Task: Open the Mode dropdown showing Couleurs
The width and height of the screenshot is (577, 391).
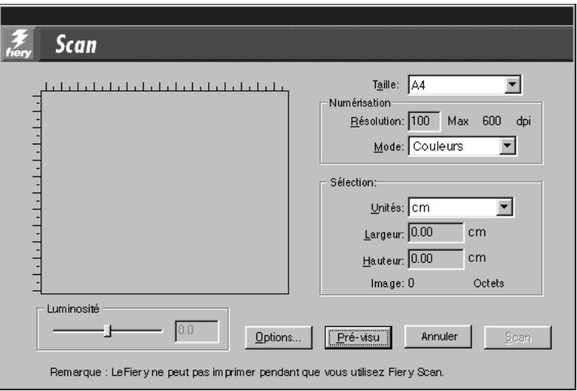Action: click(462, 146)
